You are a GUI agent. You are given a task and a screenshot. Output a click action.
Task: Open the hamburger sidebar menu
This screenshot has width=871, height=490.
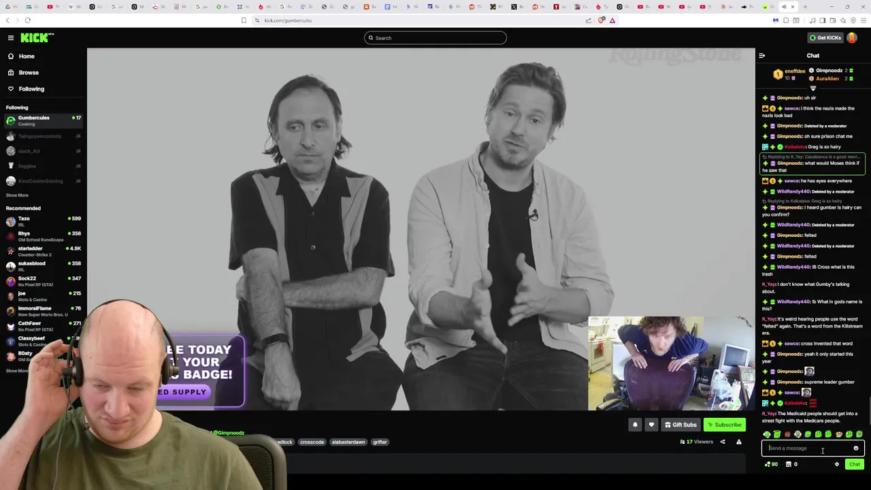11,38
